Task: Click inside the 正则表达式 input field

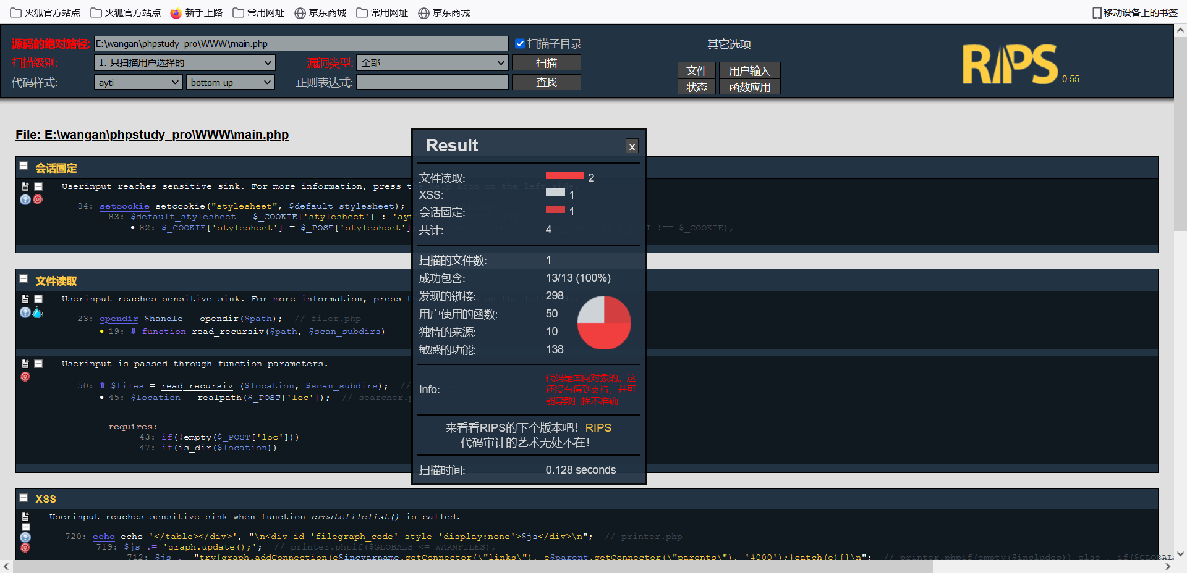Action: click(432, 82)
